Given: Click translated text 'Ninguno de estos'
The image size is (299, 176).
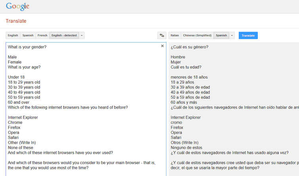Looking at the screenshot, I should 187,148.
